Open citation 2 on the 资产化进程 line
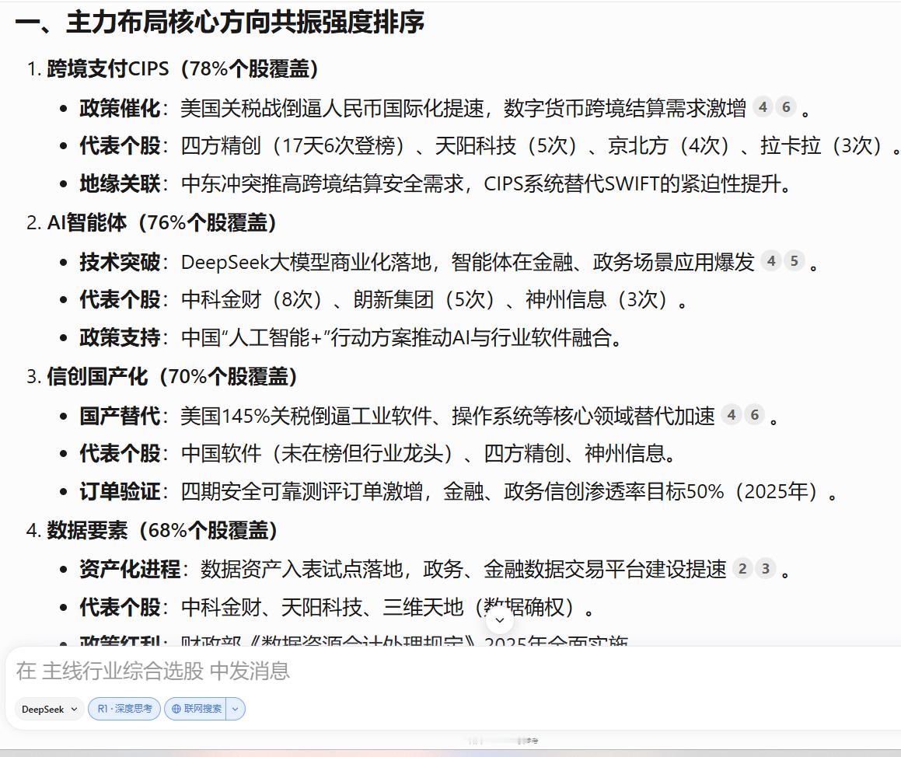Screen dimensions: 901x757 (x=742, y=569)
